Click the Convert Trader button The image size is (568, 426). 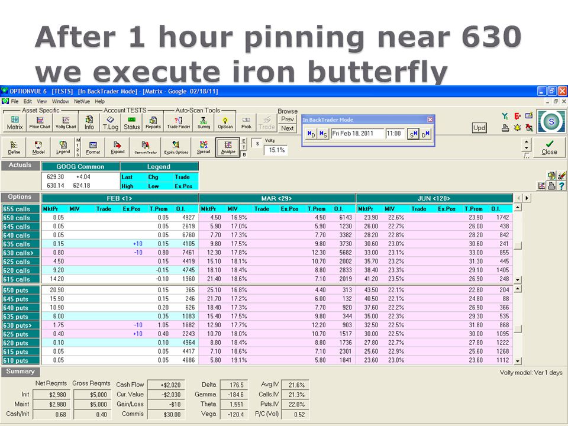pos(146,147)
